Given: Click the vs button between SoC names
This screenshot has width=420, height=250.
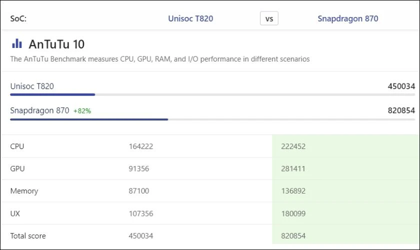Looking at the screenshot, I should (269, 18).
